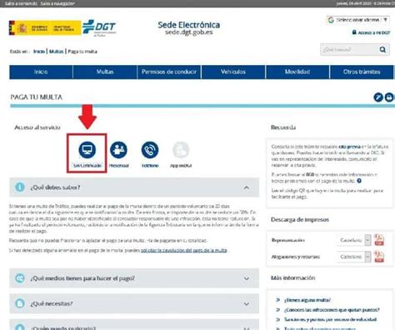Open the Inicio navigation tab
Image resolution: width=395 pixels, height=330 pixels.
point(41,72)
